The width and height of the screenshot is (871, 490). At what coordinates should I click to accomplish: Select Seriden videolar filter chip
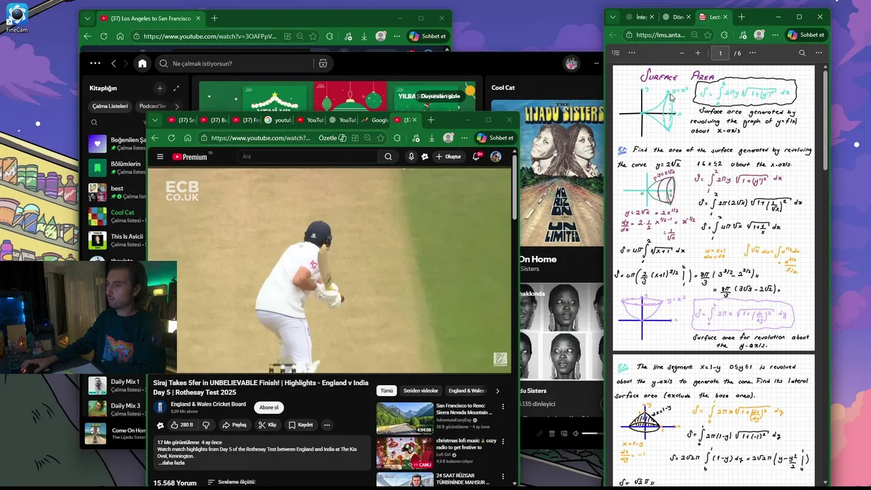tap(421, 391)
